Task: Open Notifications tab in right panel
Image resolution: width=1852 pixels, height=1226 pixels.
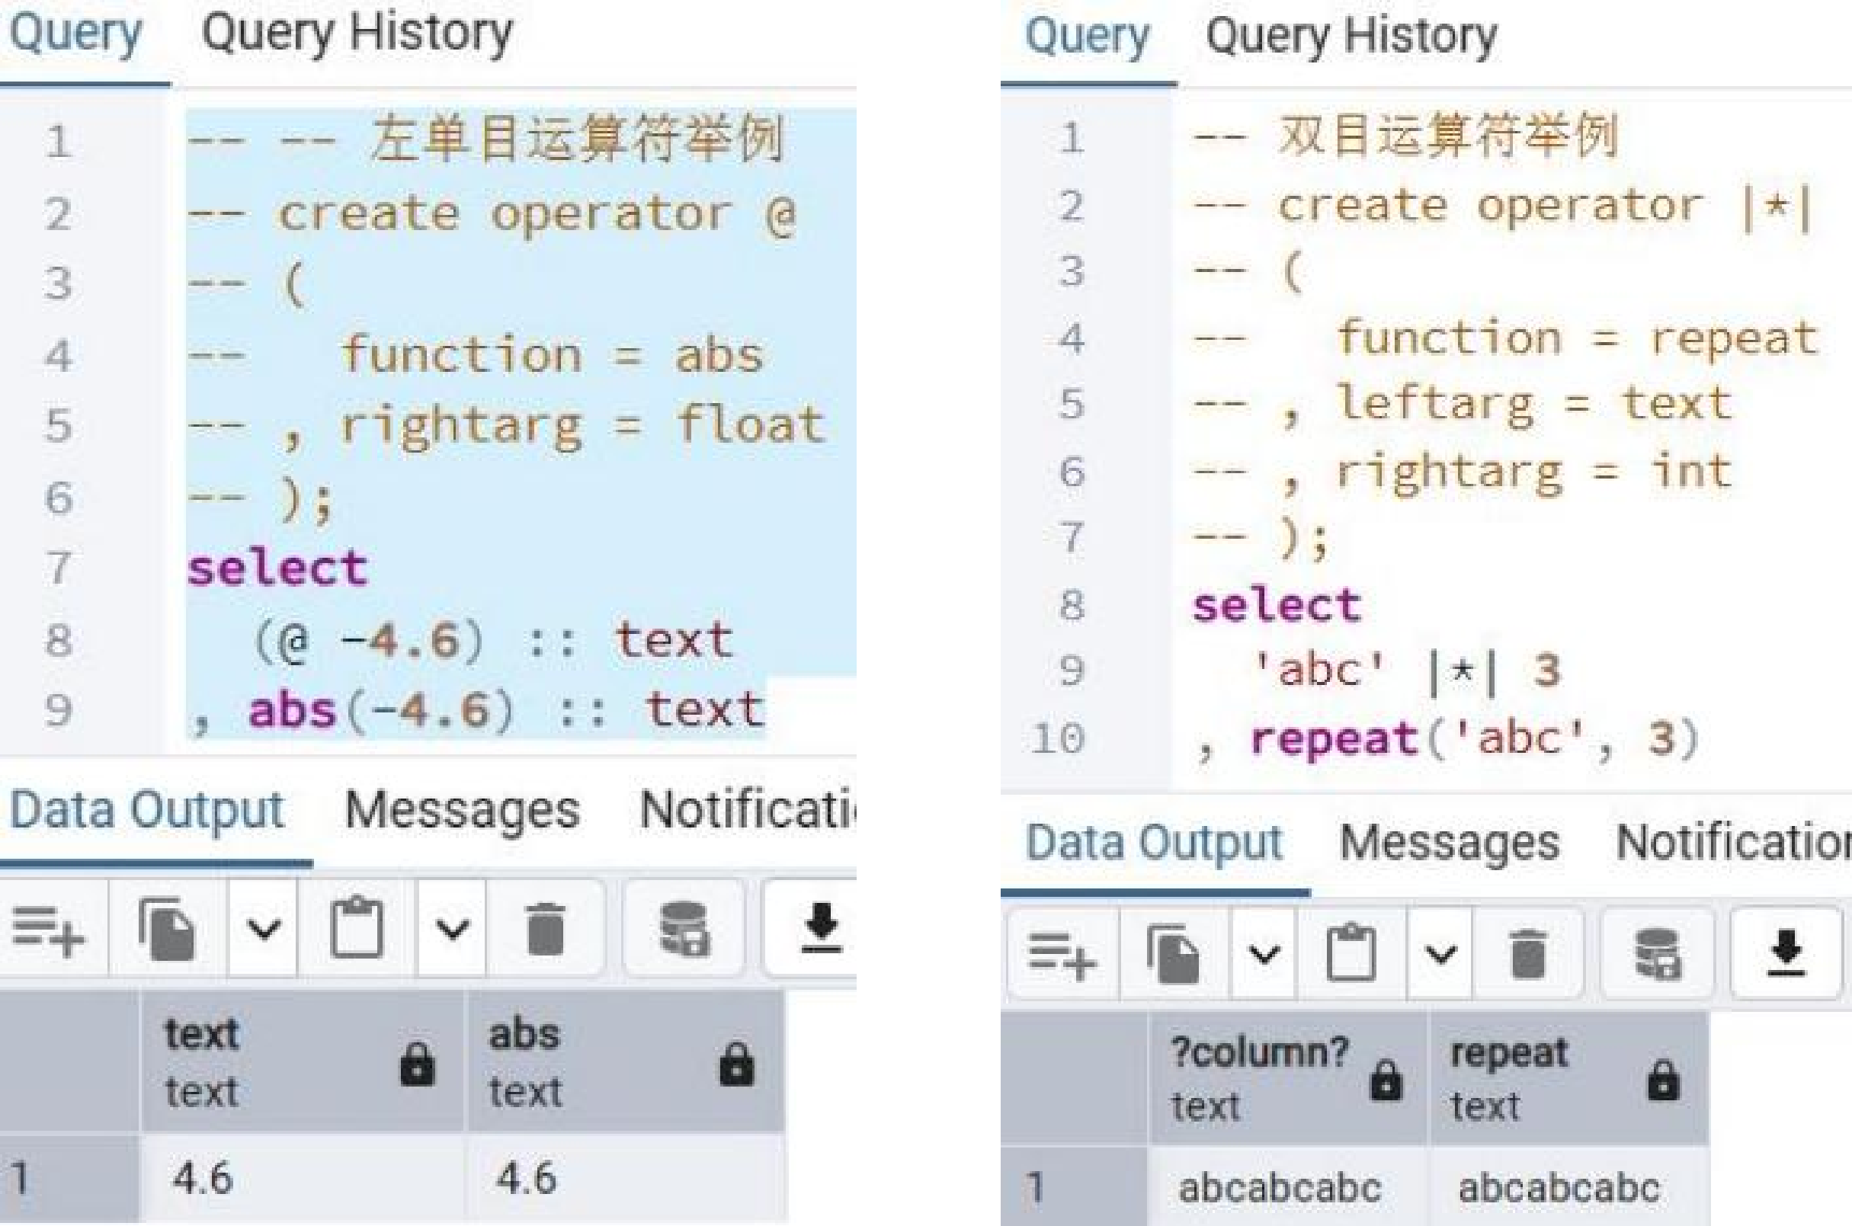Action: pos(1734,843)
